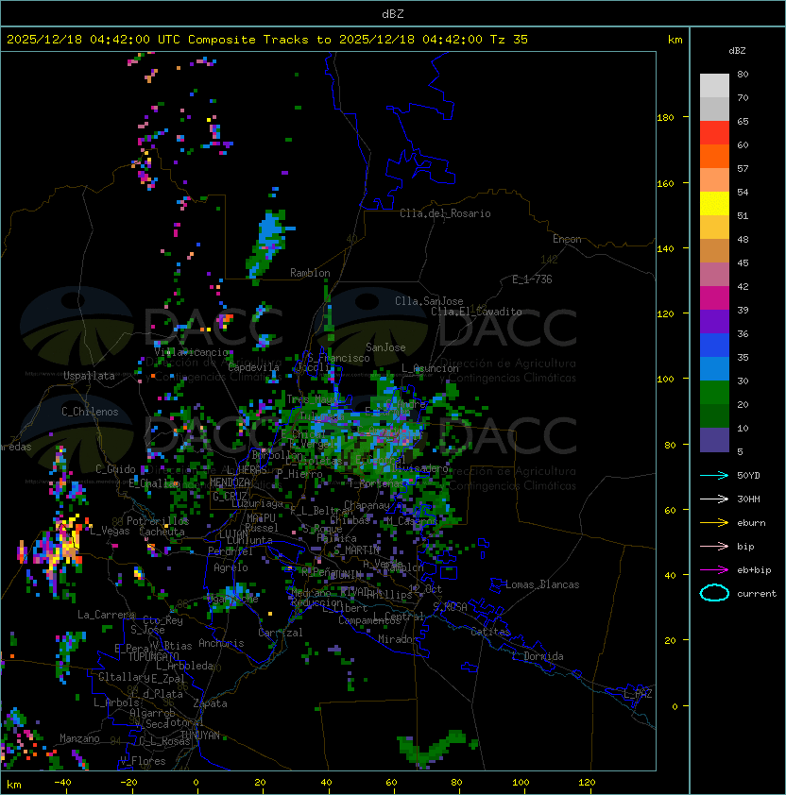Click the Capdevila place label
This screenshot has height=795, width=786.
tap(254, 367)
